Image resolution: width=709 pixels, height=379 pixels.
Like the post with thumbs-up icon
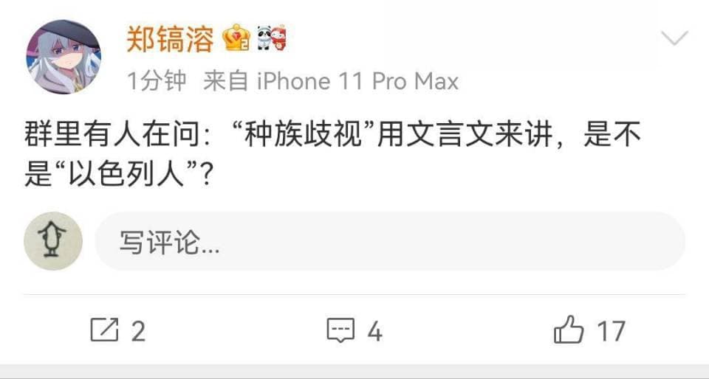click(569, 330)
